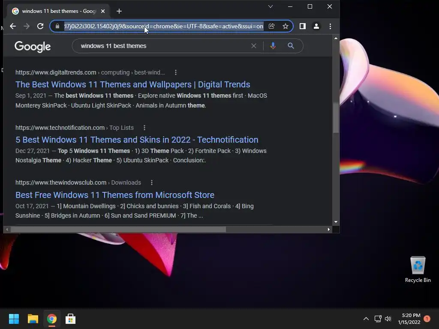Close the 'windows 11 best themes' tab

(103, 11)
